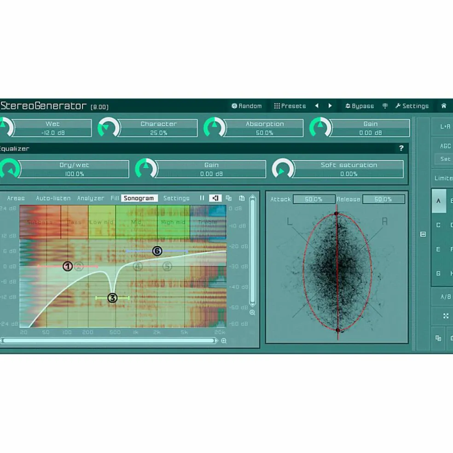Click the Wet value field -12.0 dB
The width and height of the screenshot is (453, 453).
tap(53, 133)
